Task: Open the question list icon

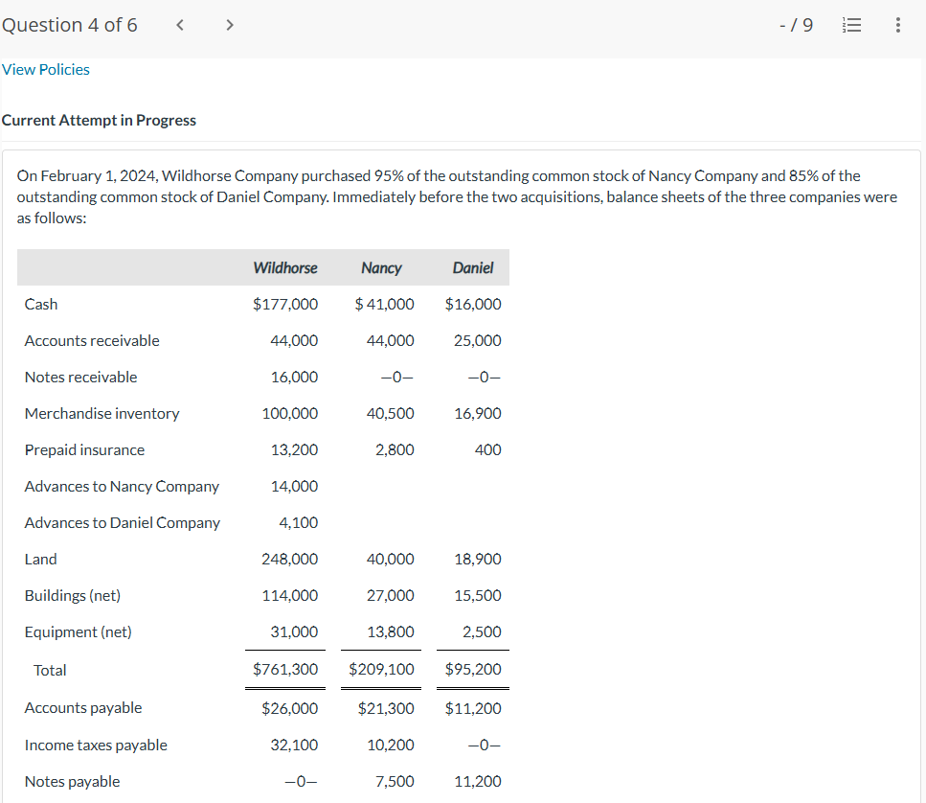Action: [851, 25]
